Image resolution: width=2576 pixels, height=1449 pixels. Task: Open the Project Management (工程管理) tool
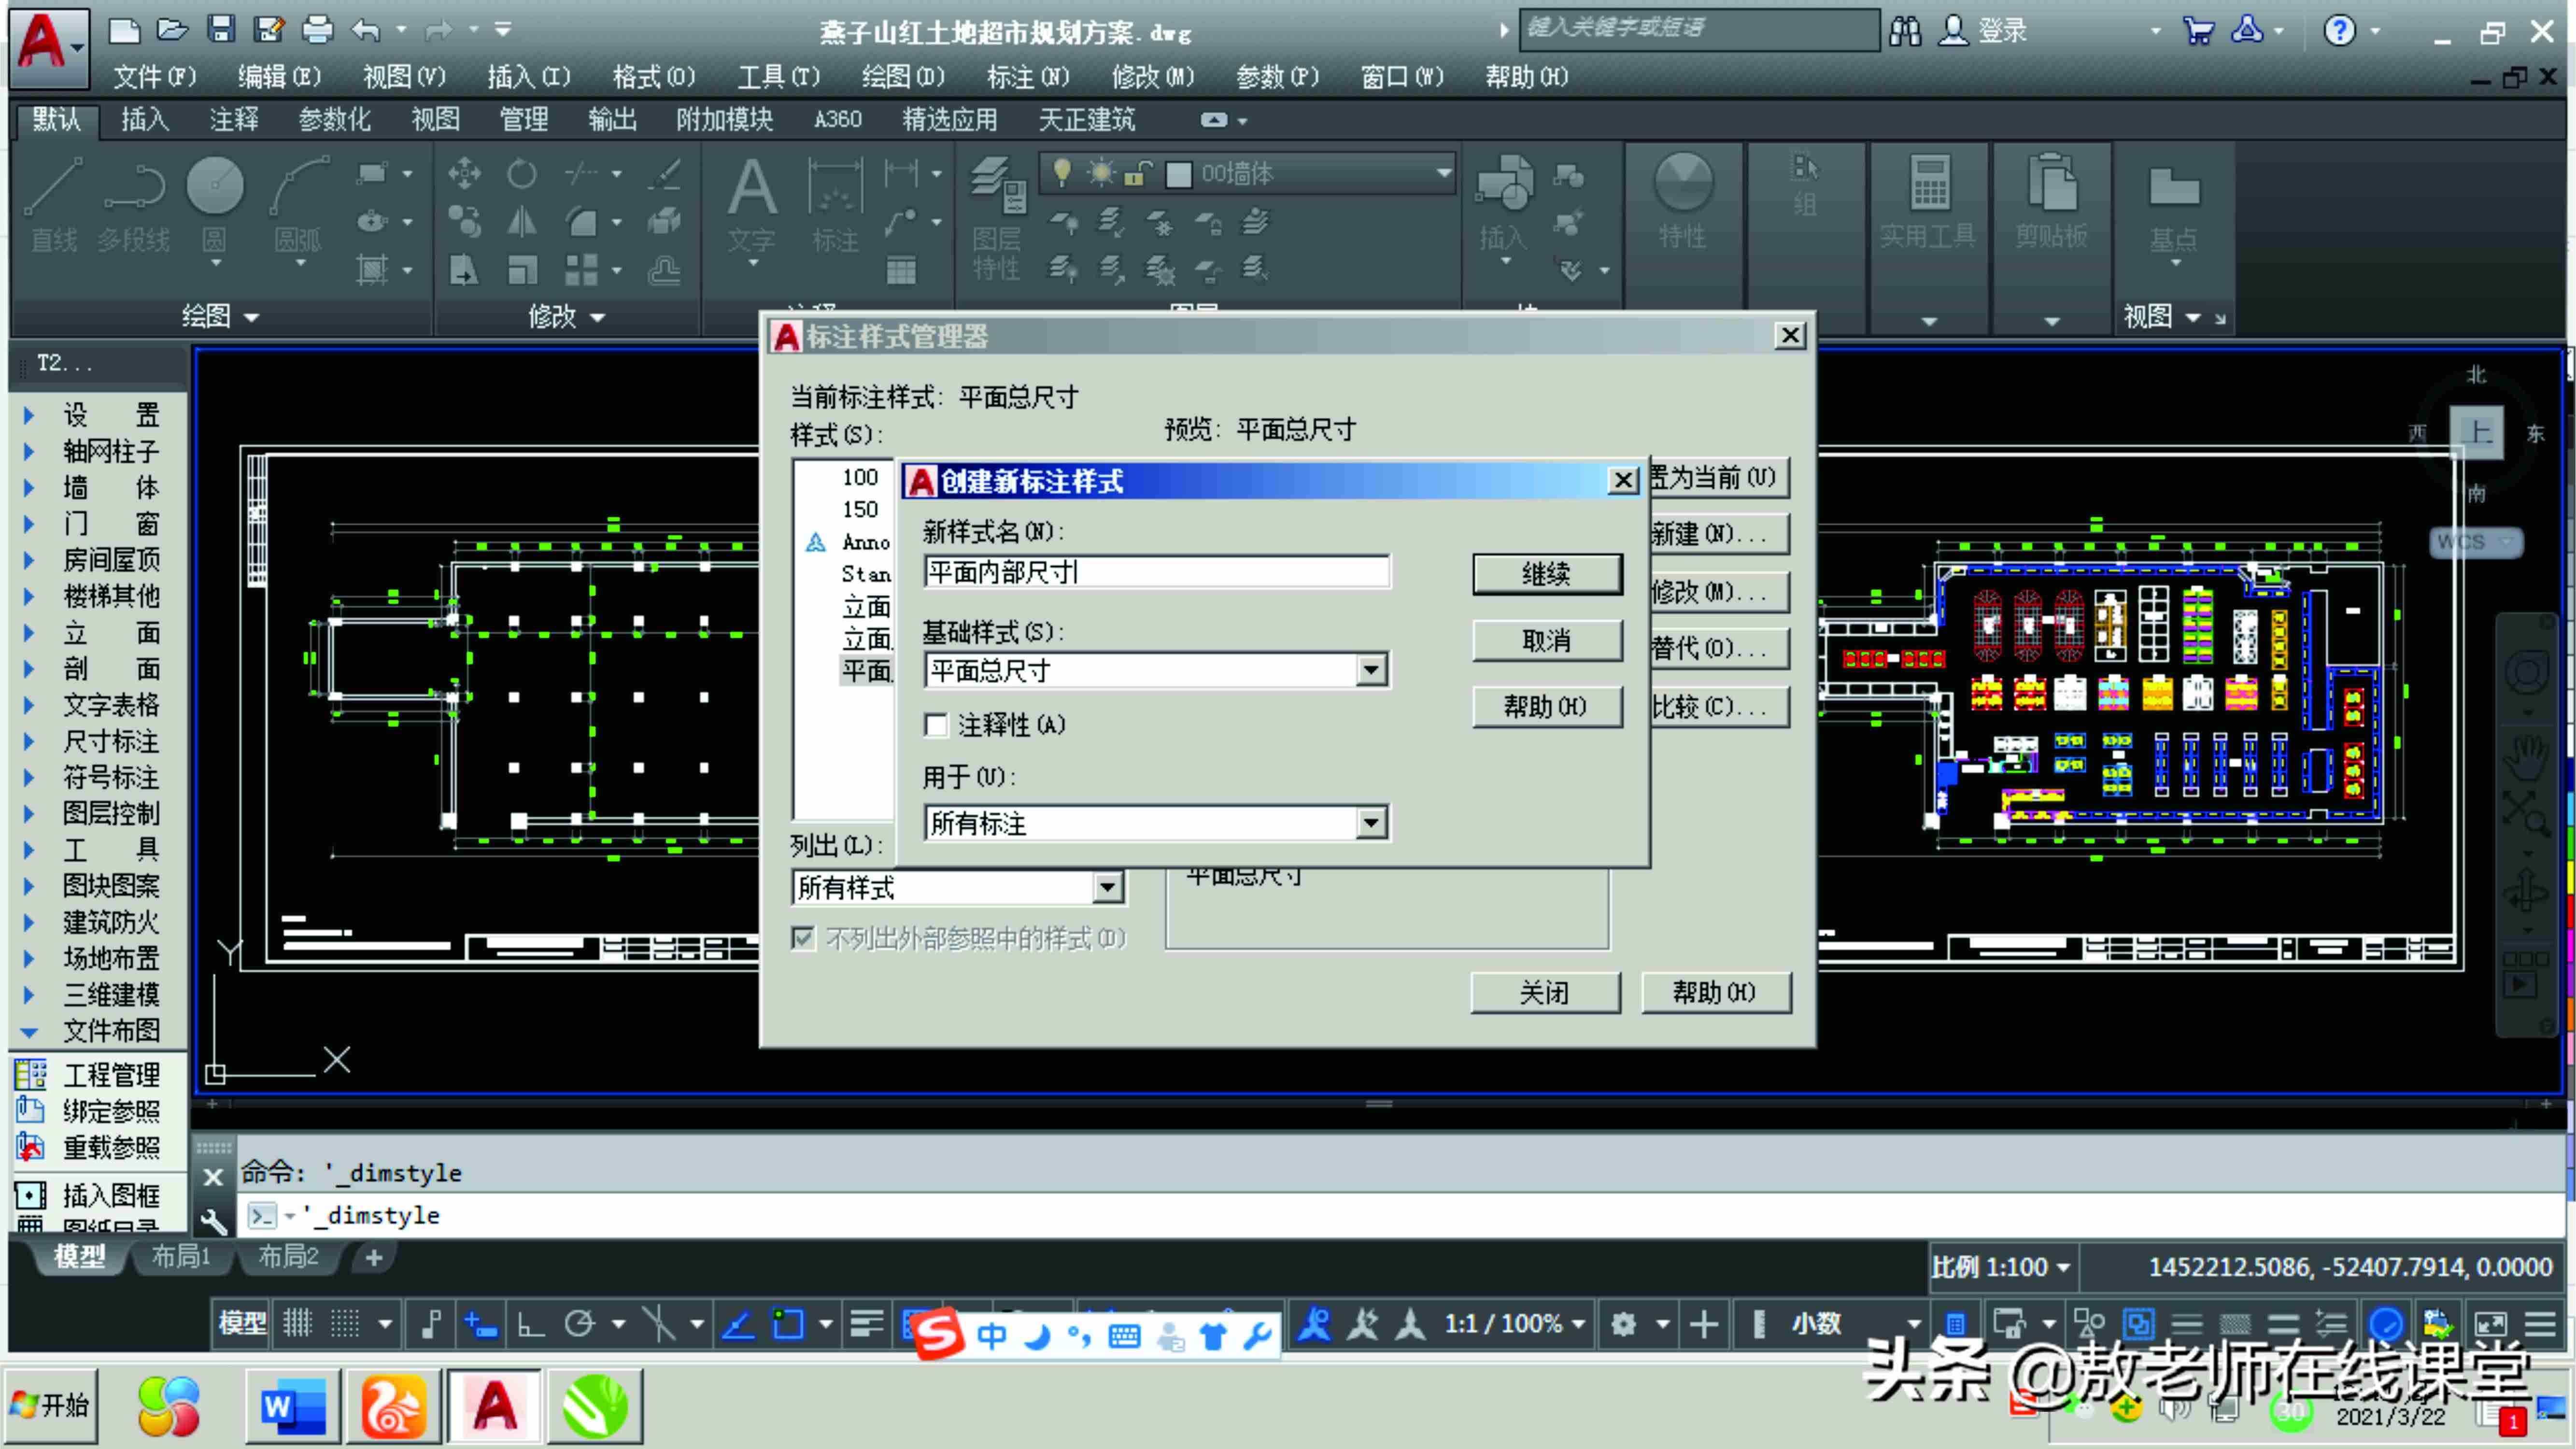click(87, 1074)
